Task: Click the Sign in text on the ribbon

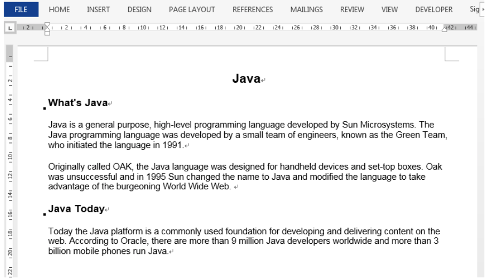Action: pos(474,9)
